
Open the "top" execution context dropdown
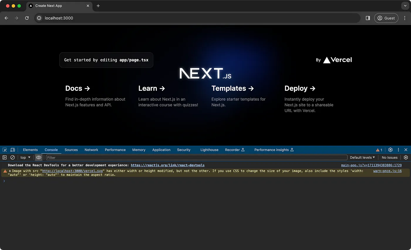tap(25, 157)
